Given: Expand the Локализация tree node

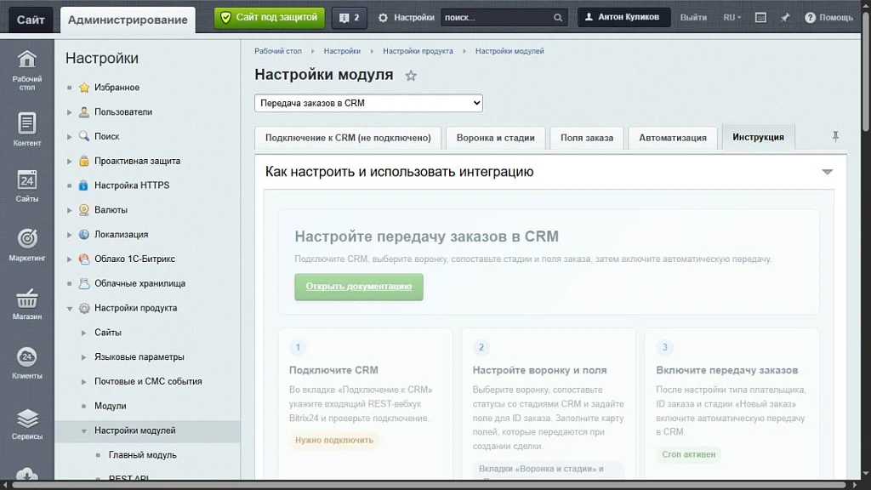Looking at the screenshot, I should [70, 235].
